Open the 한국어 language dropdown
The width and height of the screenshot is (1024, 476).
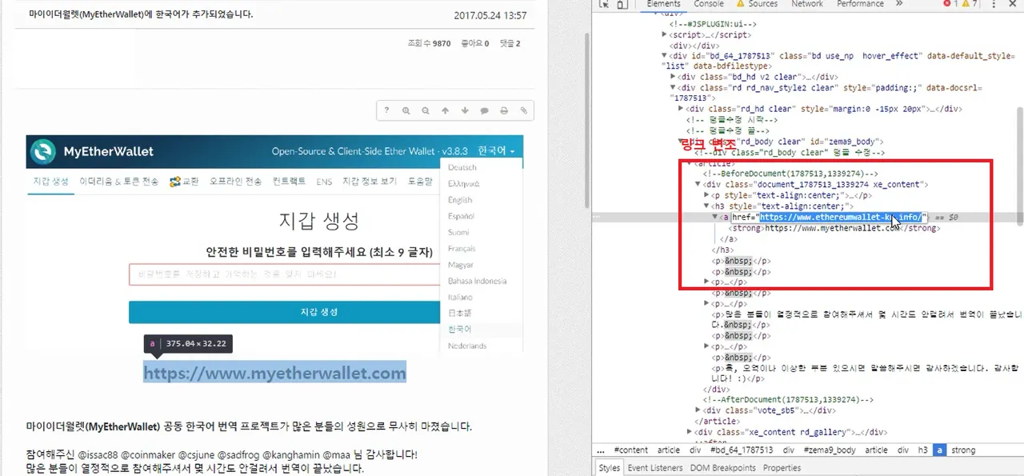(496, 150)
